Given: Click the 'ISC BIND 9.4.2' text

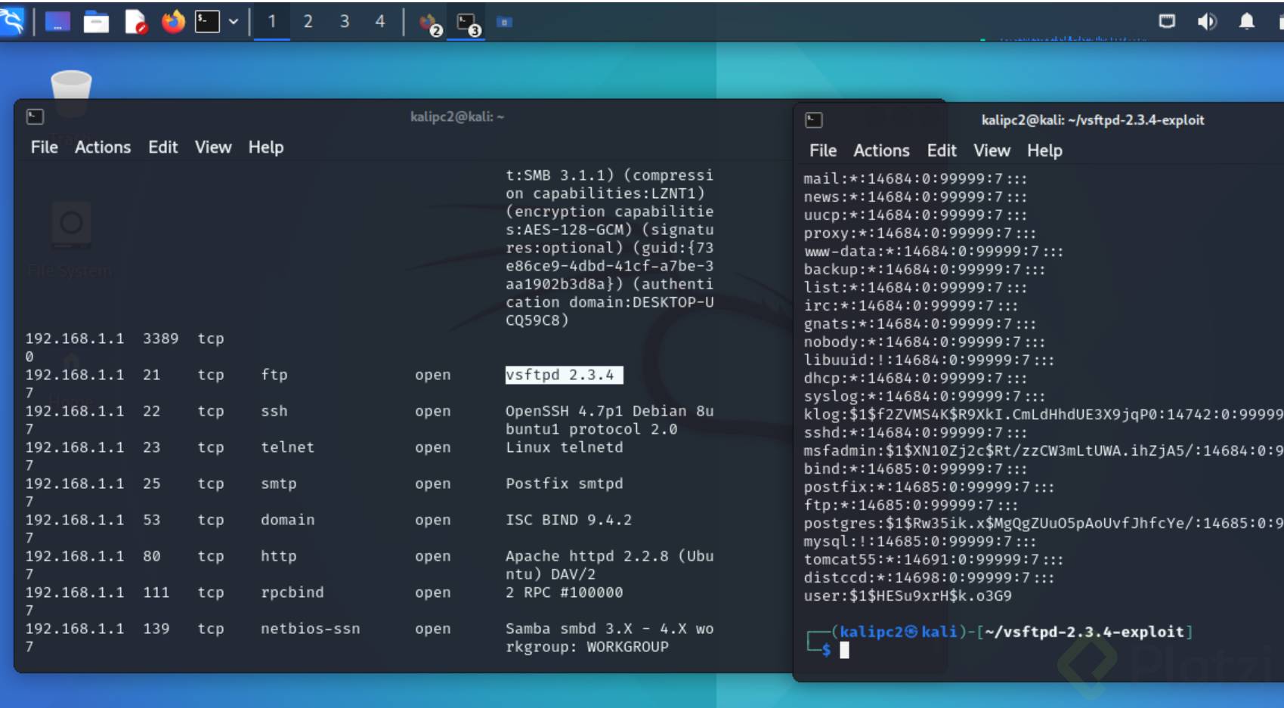Looking at the screenshot, I should coord(569,520).
